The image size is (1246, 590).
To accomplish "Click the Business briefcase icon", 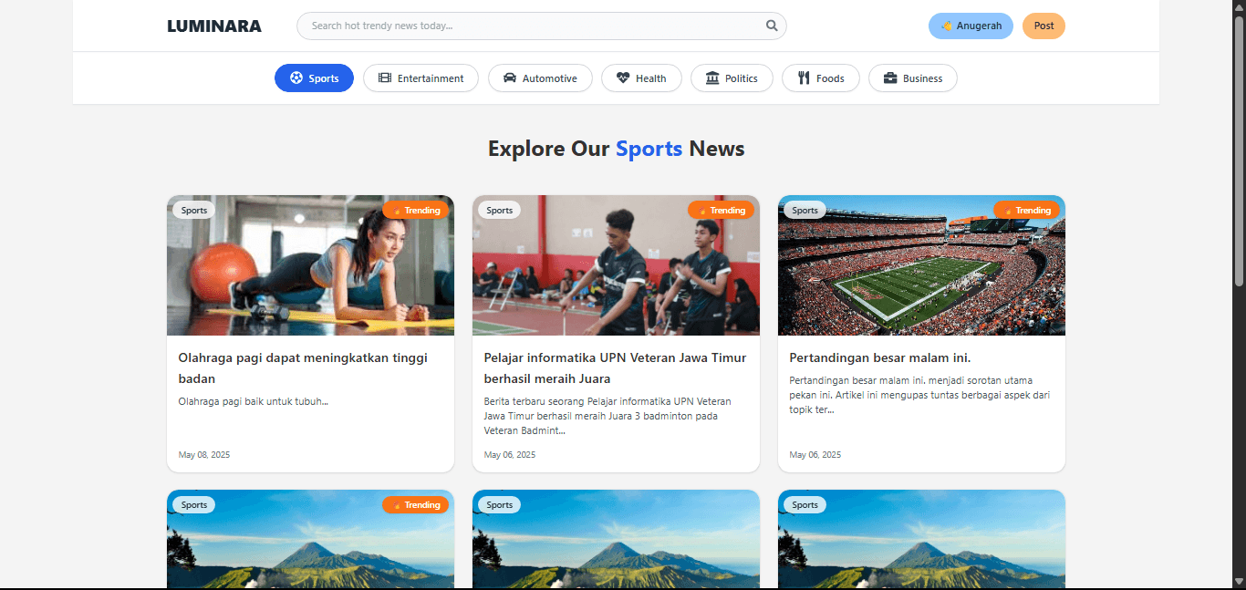I will (x=890, y=78).
